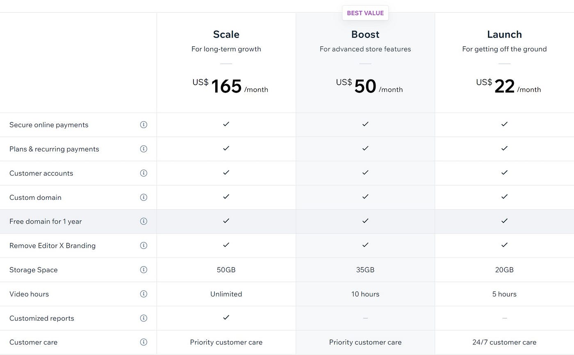Click Scale's Customized reports checkmark
This screenshot has width=574, height=355.
226,317
